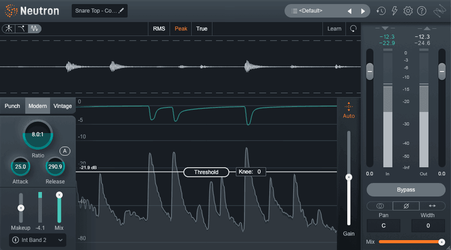Viewport: 451px width, 250px height.
Task: Switch to Punch compressor mode
Action: [x=12, y=106]
